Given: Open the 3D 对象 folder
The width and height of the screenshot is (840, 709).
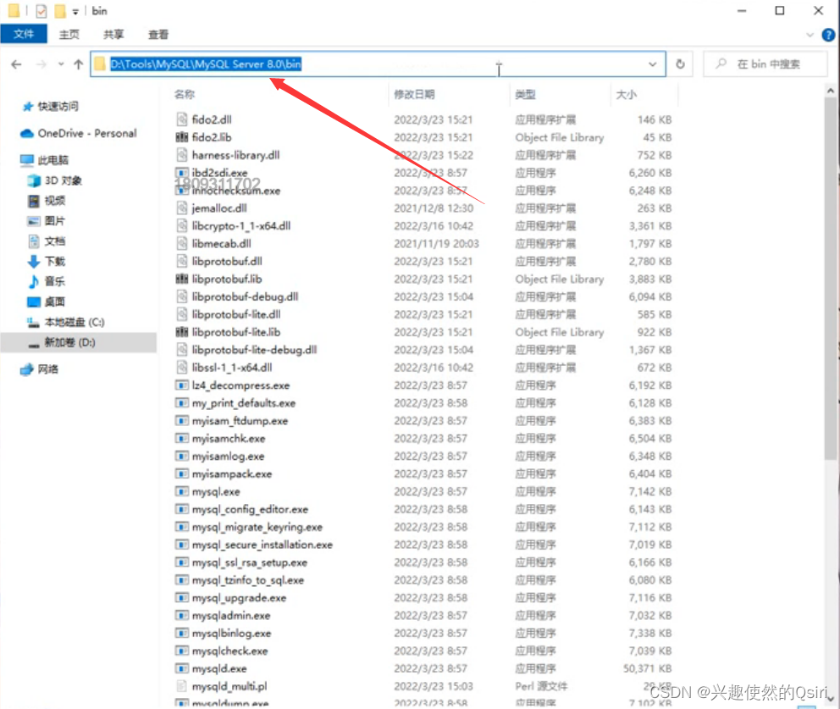Looking at the screenshot, I should click(x=63, y=180).
